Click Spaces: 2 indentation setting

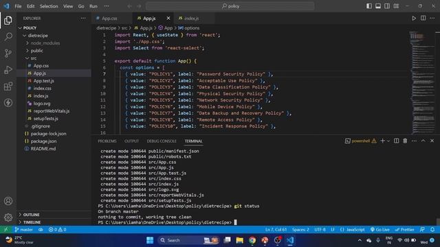point(300,229)
